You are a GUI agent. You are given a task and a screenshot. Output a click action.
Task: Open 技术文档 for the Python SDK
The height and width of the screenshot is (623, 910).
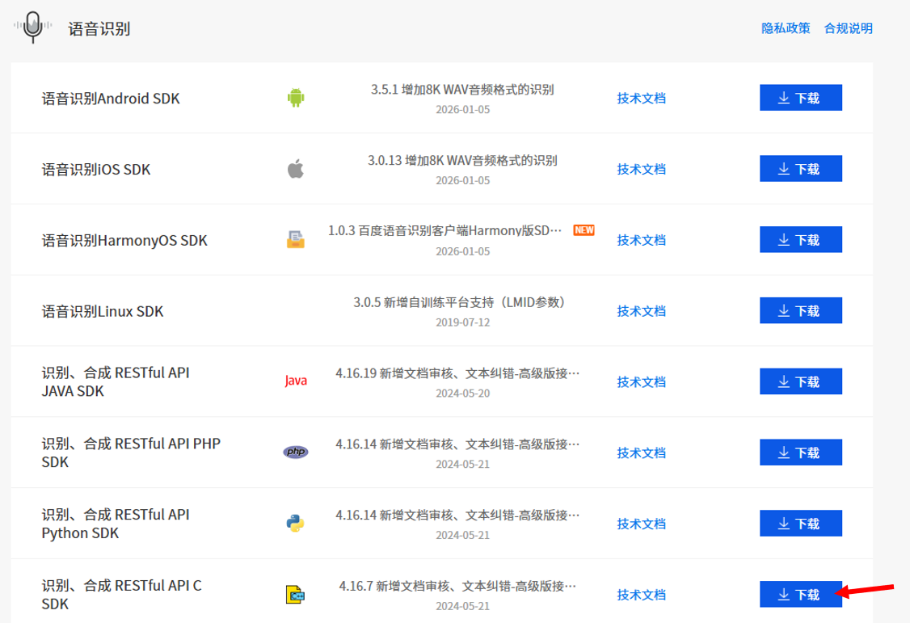tap(642, 524)
